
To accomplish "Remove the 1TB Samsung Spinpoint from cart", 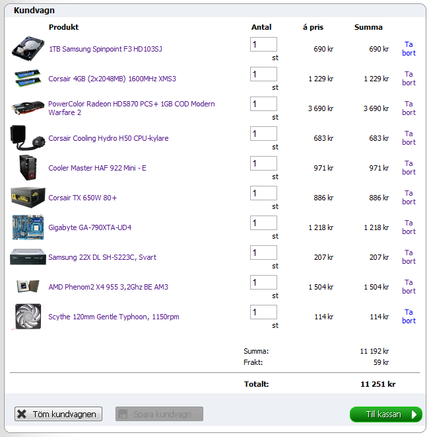I will click(409, 49).
